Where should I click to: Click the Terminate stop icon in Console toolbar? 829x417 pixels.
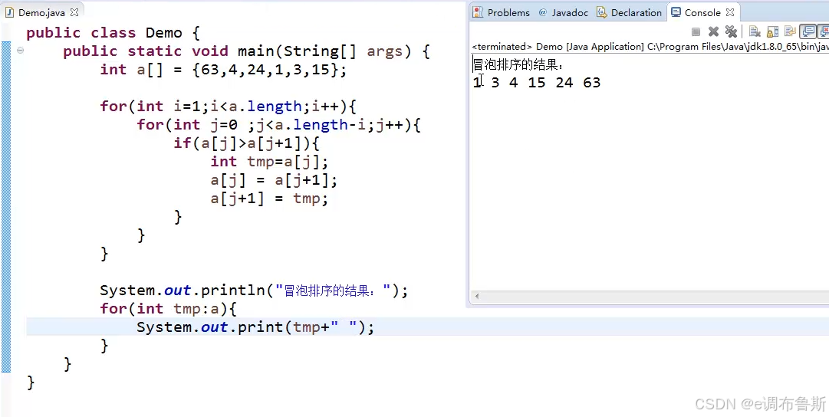coord(696,31)
